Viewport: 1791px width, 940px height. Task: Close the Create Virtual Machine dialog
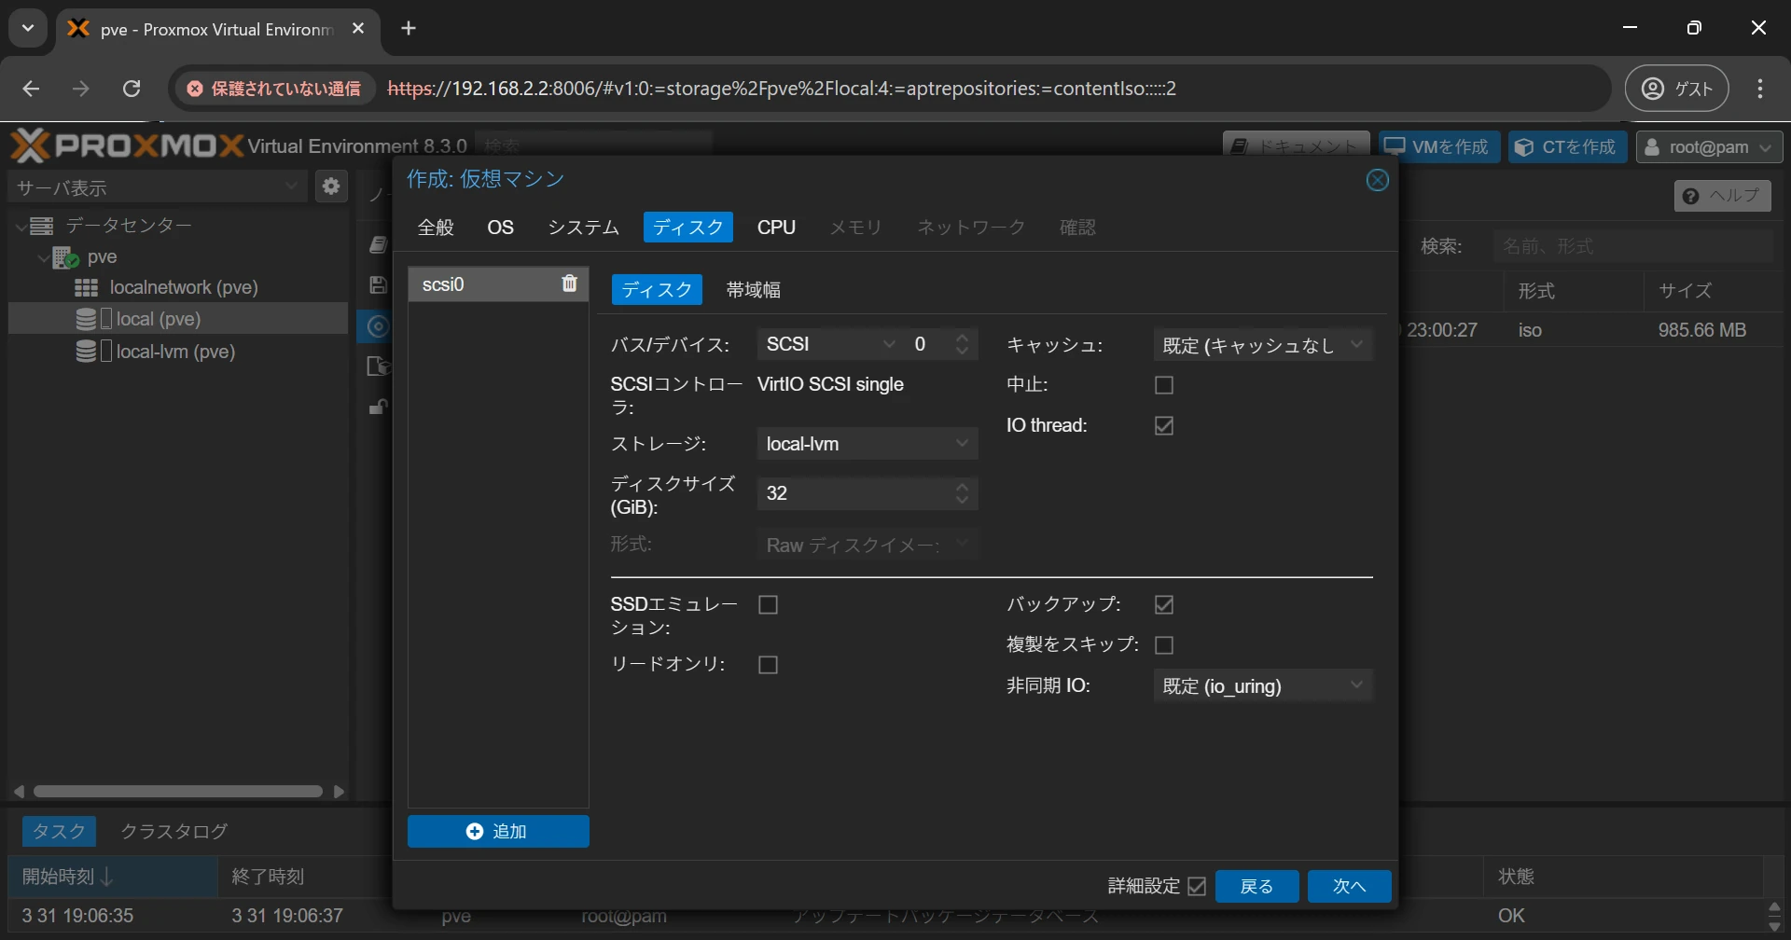pos(1377,180)
